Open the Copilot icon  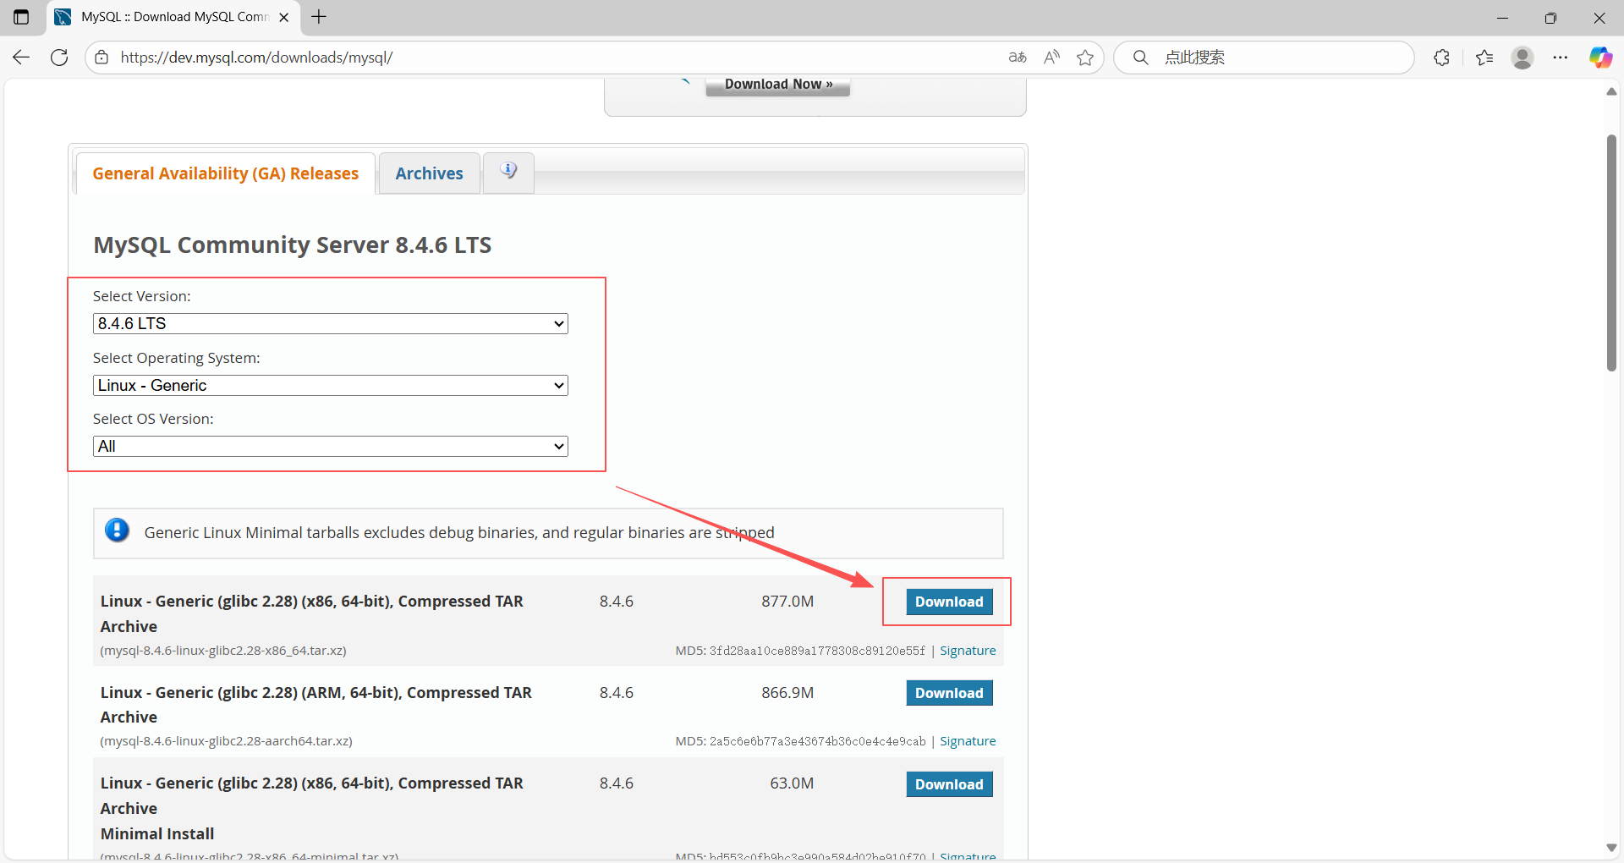(x=1600, y=58)
